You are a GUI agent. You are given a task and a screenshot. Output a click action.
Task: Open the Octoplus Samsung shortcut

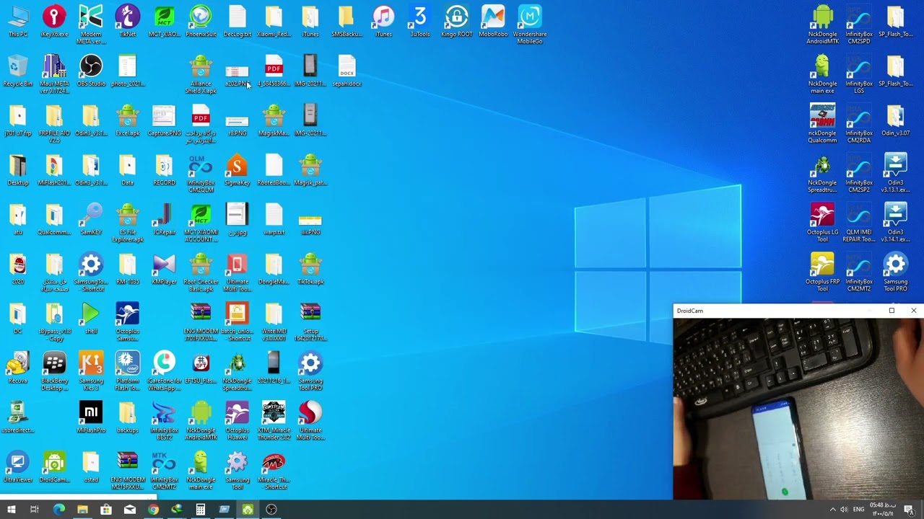point(127,323)
